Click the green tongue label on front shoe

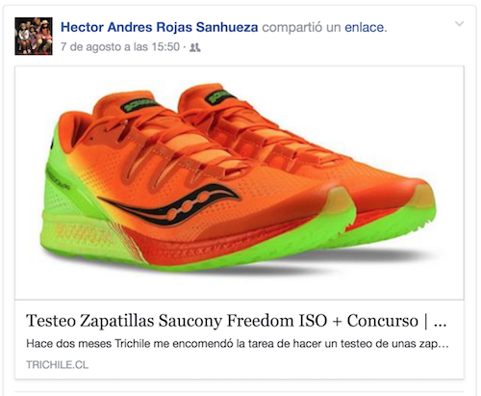(139, 105)
